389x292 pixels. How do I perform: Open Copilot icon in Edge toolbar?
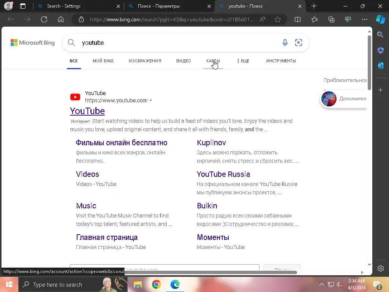[x=380, y=19]
